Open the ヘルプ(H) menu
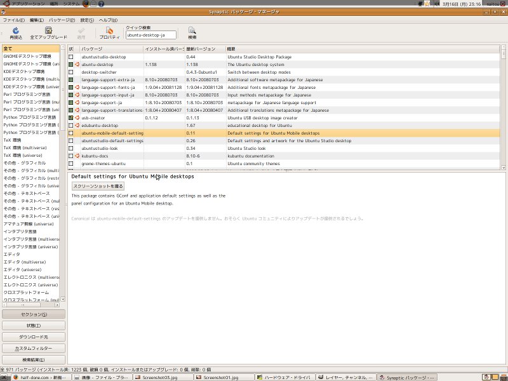The height and width of the screenshot is (381, 508). (108, 20)
